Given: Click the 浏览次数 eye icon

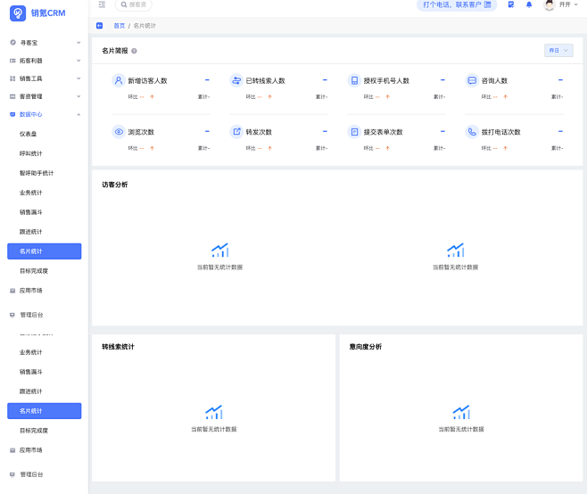Looking at the screenshot, I should 119,132.
